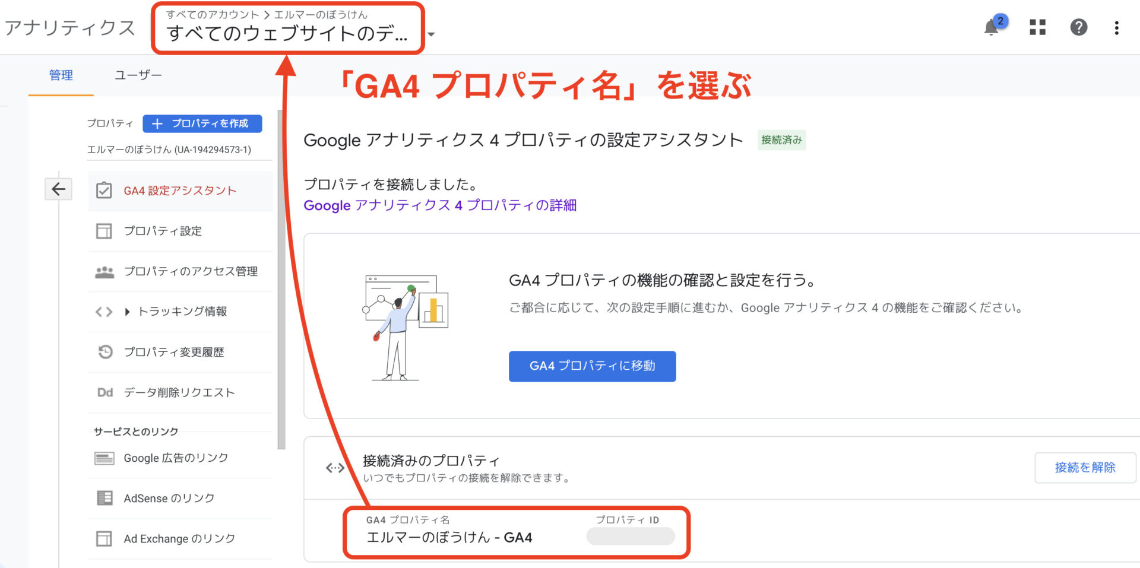The height and width of the screenshot is (568, 1140).
Task: Click the property change history clock icon
Action: click(x=105, y=352)
